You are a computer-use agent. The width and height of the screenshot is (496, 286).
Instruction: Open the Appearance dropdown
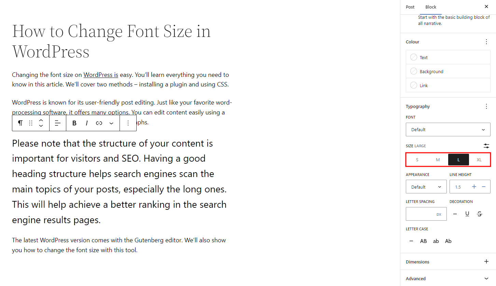pos(426,187)
